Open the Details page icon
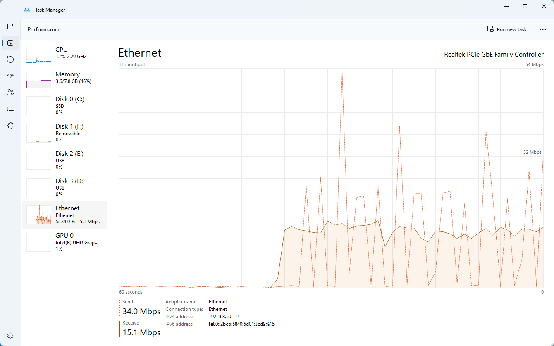The width and height of the screenshot is (554, 346). (10, 109)
